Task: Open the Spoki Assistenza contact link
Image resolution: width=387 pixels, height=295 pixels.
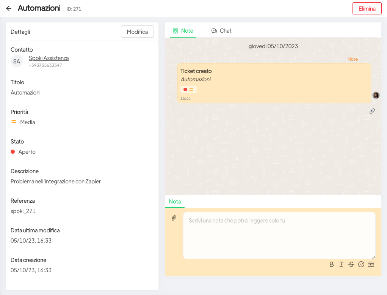Action: [49, 58]
